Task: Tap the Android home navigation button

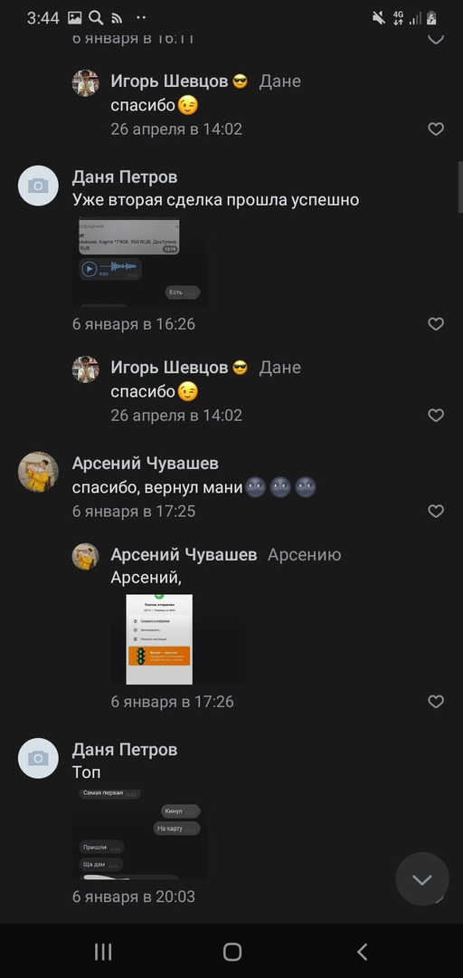Action: click(x=231, y=952)
